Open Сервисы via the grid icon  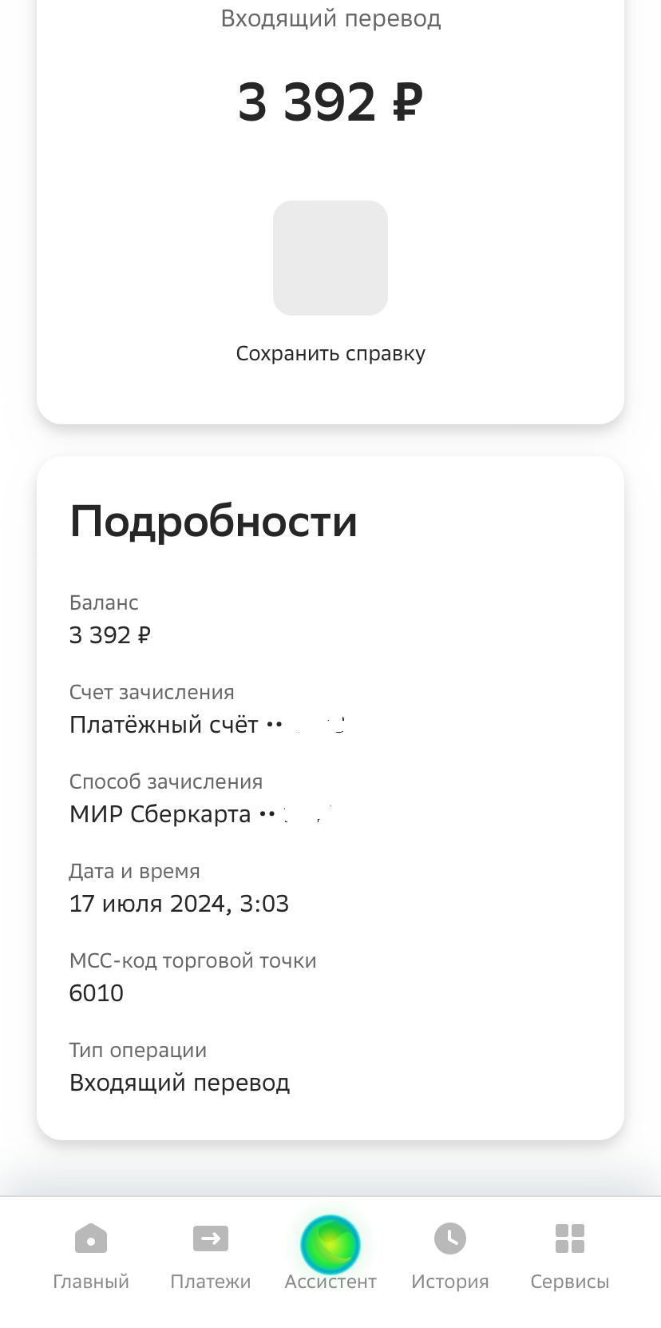(x=570, y=1239)
